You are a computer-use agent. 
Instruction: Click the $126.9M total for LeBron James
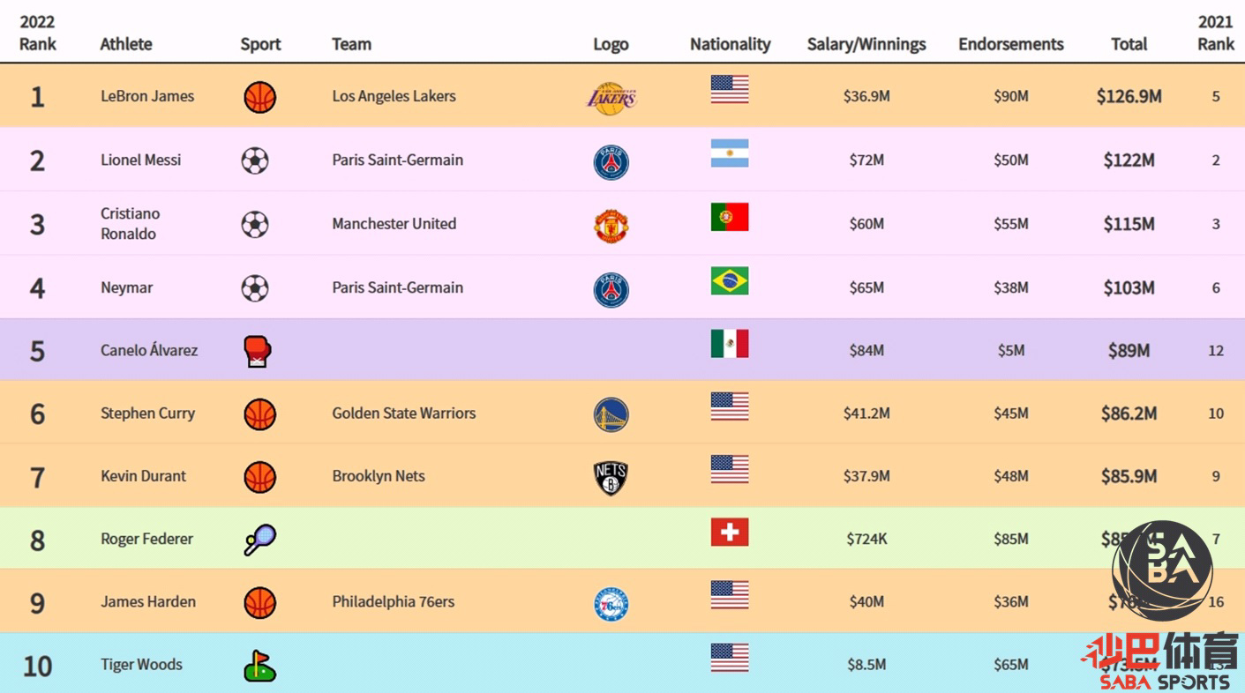pos(1129,96)
